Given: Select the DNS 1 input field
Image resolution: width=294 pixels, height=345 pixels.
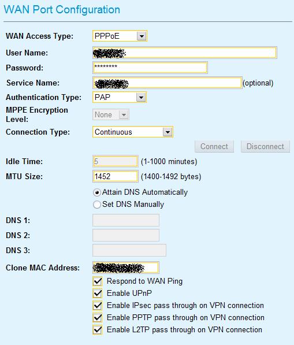Looking at the screenshot, I should [x=126, y=220].
